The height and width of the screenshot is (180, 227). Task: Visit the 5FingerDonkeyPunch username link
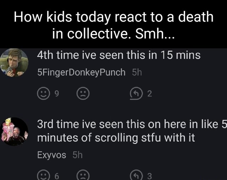click(81, 72)
